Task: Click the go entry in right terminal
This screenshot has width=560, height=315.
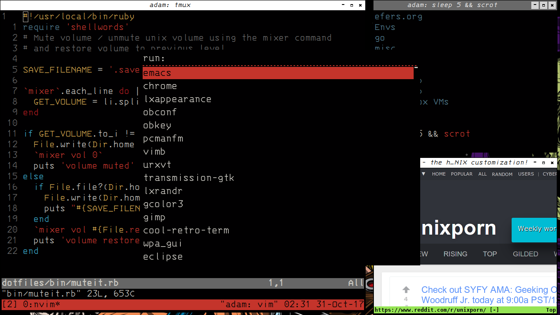Action: 380,38
